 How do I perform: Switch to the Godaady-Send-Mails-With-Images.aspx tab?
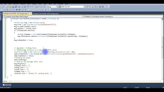[46, 14]
